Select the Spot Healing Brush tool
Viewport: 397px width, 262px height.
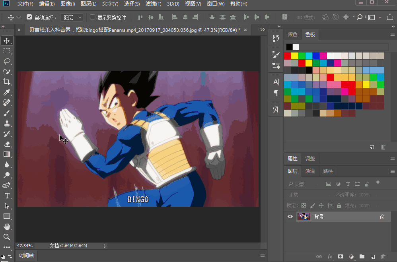pos(7,103)
